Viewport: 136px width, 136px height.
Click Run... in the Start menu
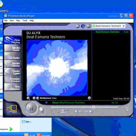(x=27, y=122)
